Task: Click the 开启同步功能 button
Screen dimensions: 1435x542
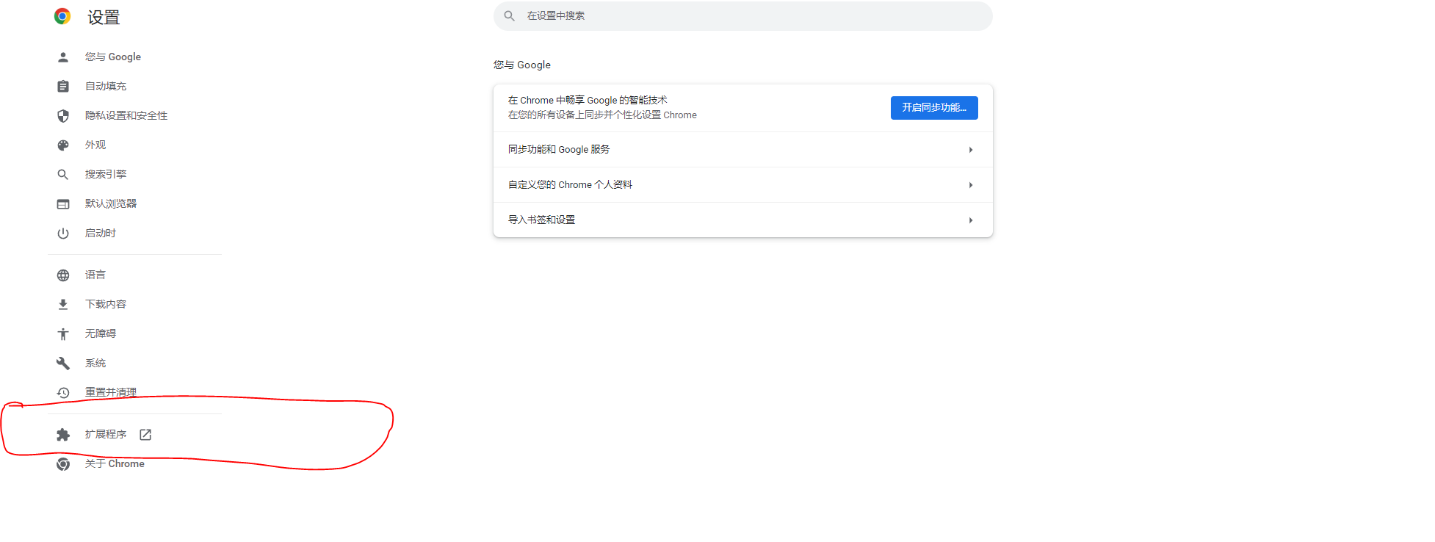Action: point(934,108)
